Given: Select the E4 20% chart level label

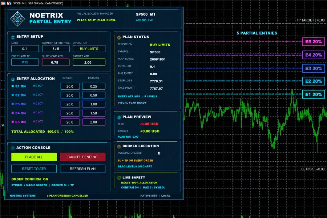Looking at the screenshot, I should [x=314, y=55].
